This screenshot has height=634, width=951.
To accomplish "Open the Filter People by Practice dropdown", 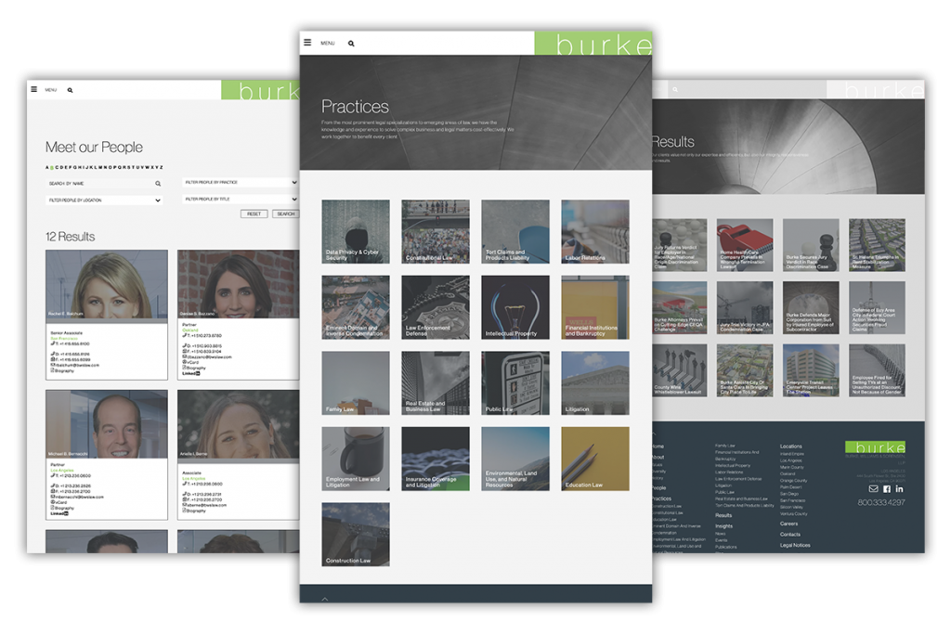I will (x=240, y=183).
